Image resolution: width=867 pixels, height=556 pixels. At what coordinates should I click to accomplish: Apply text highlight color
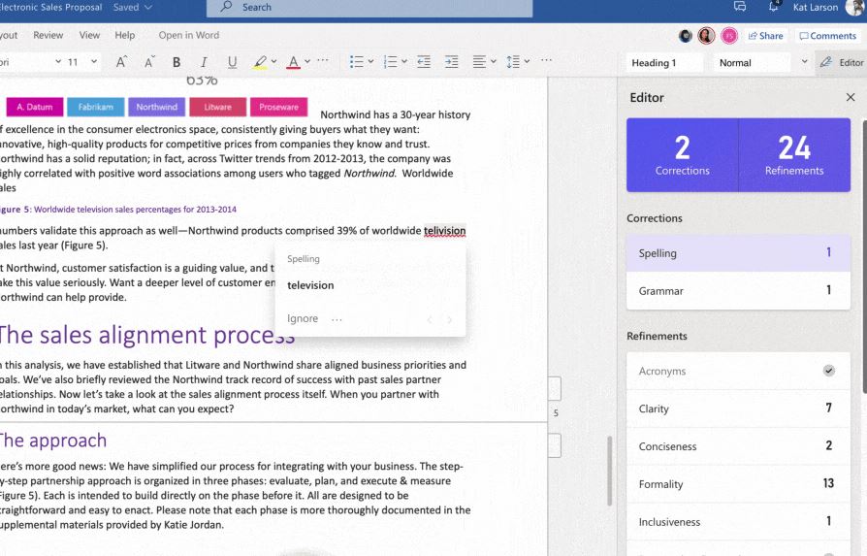point(260,62)
